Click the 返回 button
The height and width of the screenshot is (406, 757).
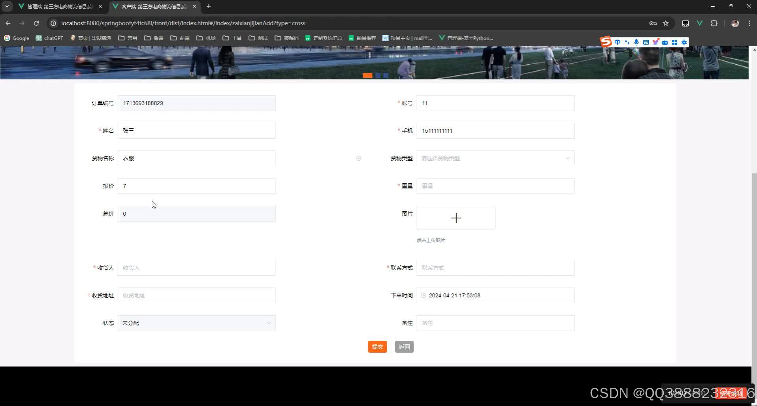click(x=404, y=346)
